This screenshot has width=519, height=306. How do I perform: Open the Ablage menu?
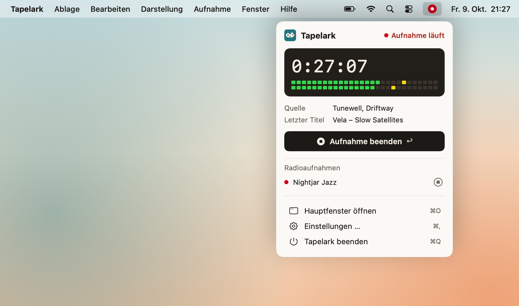tap(67, 9)
